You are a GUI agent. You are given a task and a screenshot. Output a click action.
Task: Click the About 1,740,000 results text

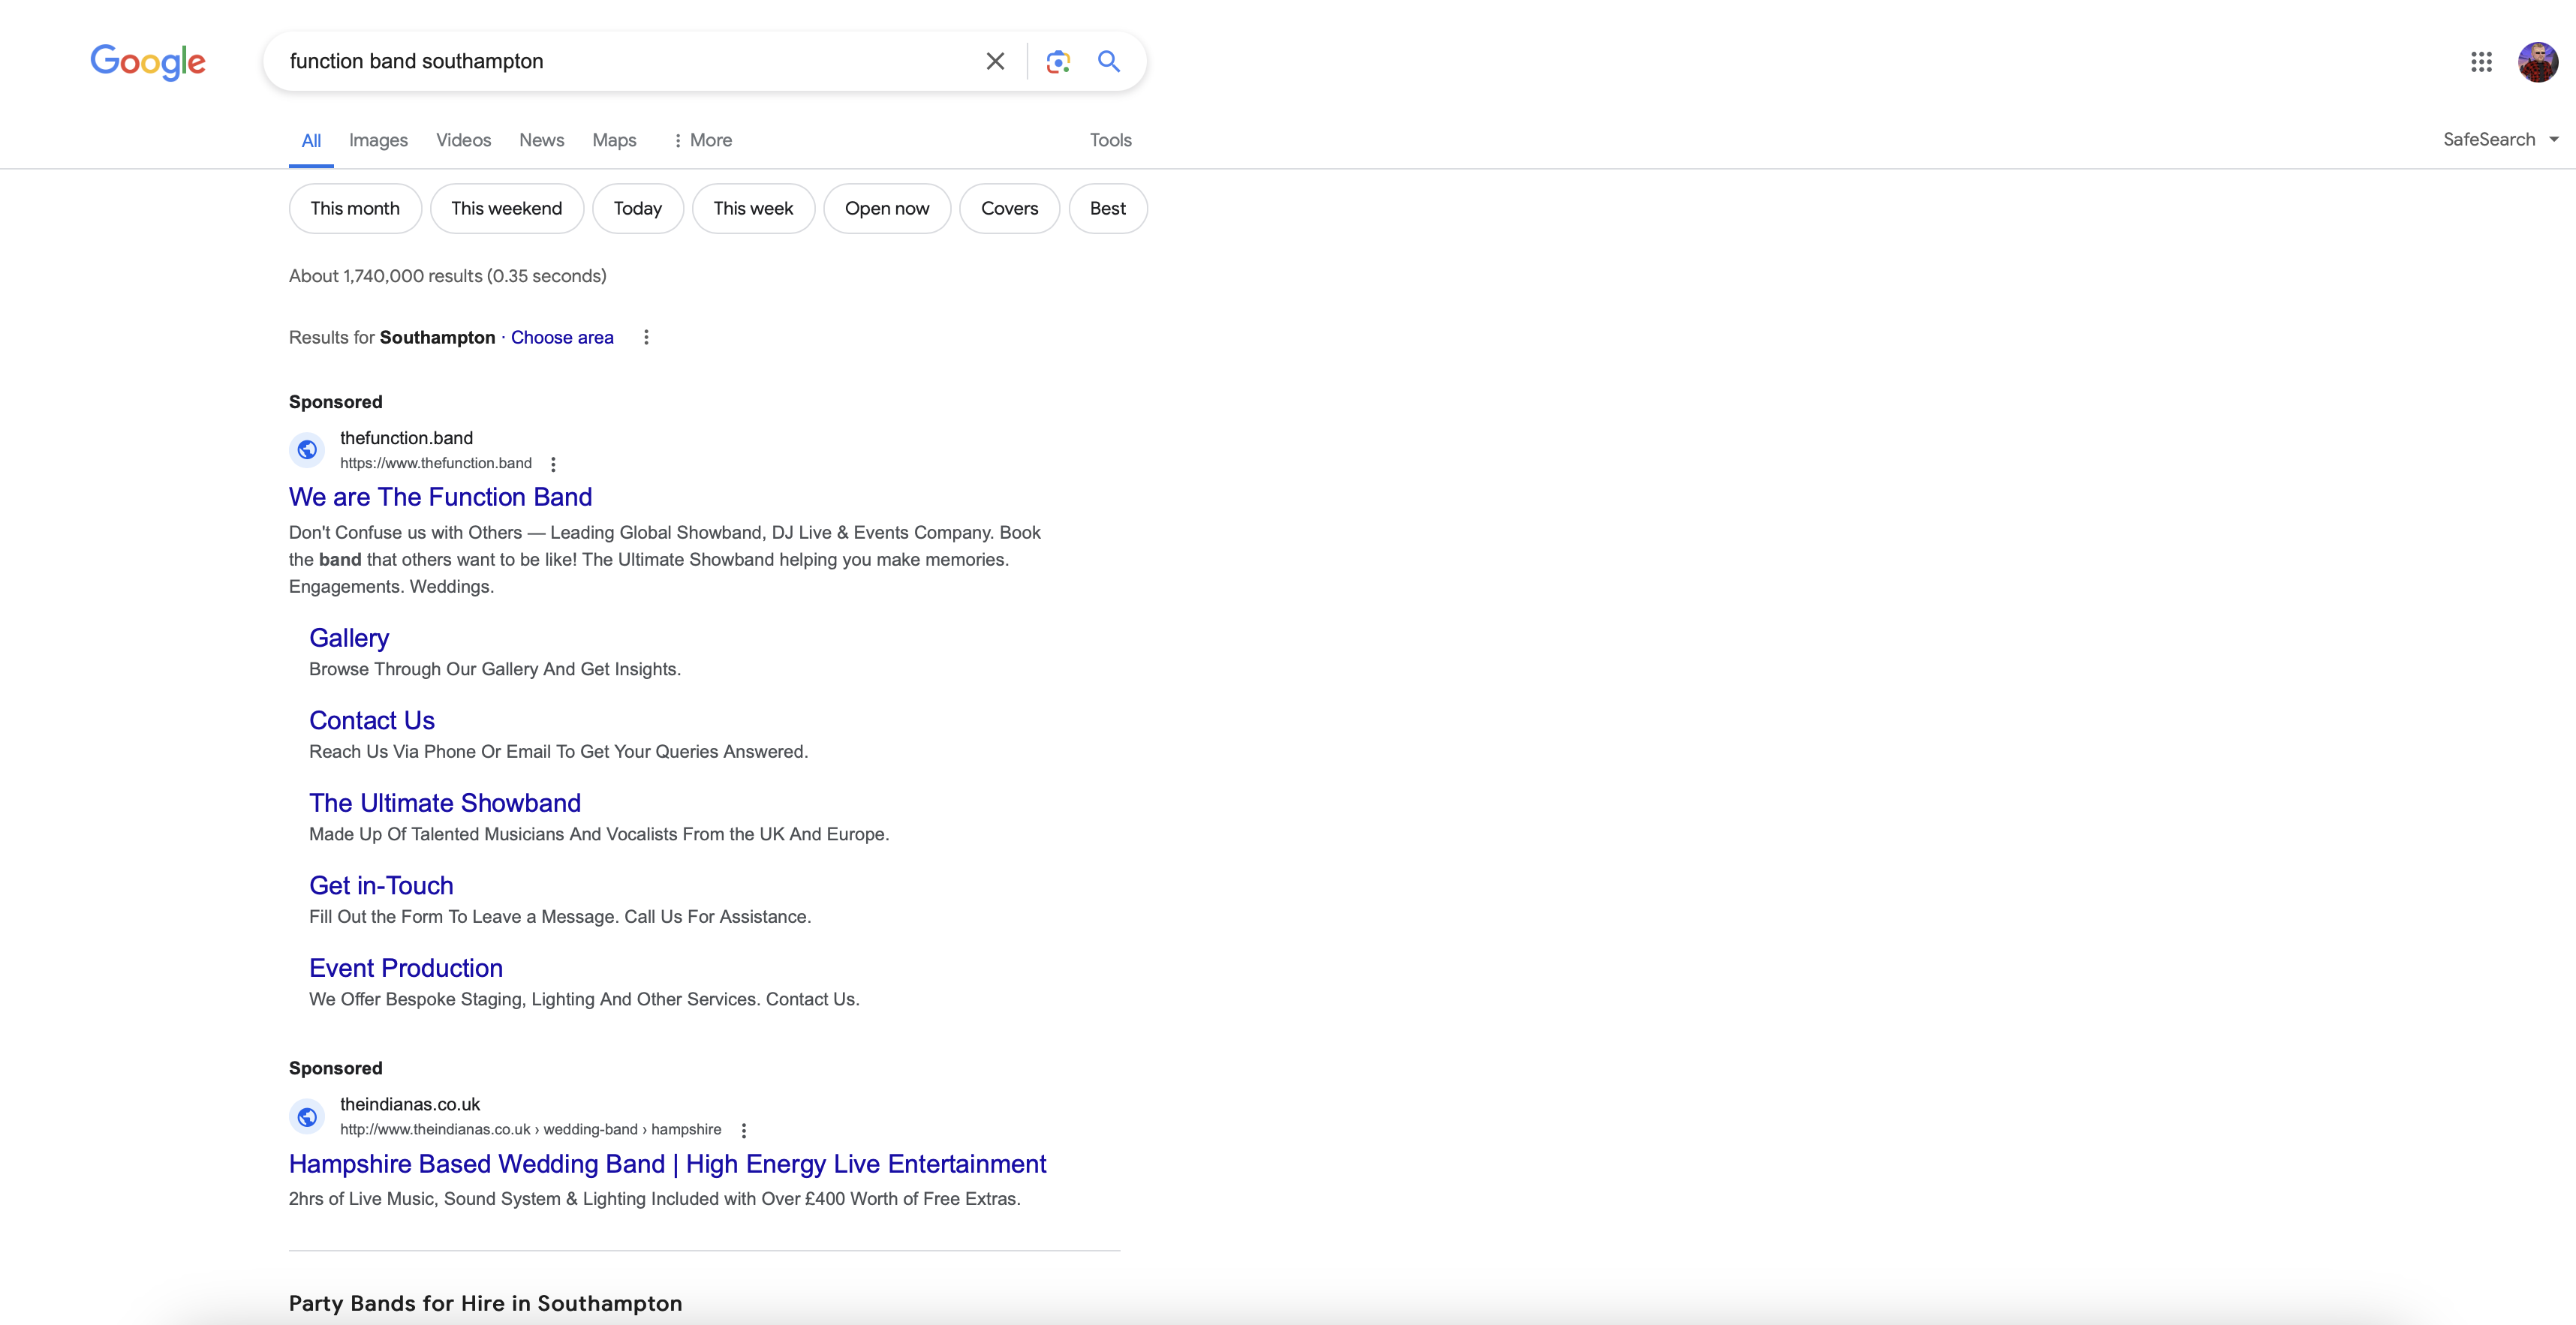tap(448, 276)
